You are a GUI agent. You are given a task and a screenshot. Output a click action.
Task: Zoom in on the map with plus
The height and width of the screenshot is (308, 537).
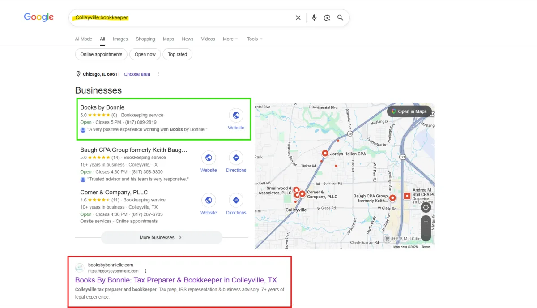[426, 222]
